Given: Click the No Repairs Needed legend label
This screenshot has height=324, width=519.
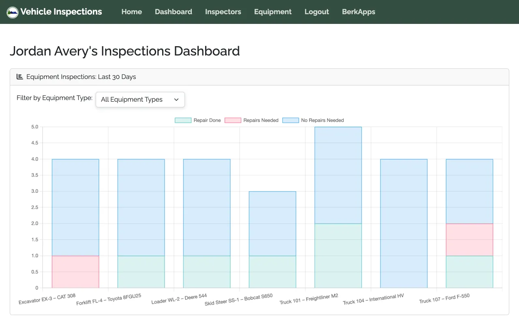Looking at the screenshot, I should coord(322,120).
